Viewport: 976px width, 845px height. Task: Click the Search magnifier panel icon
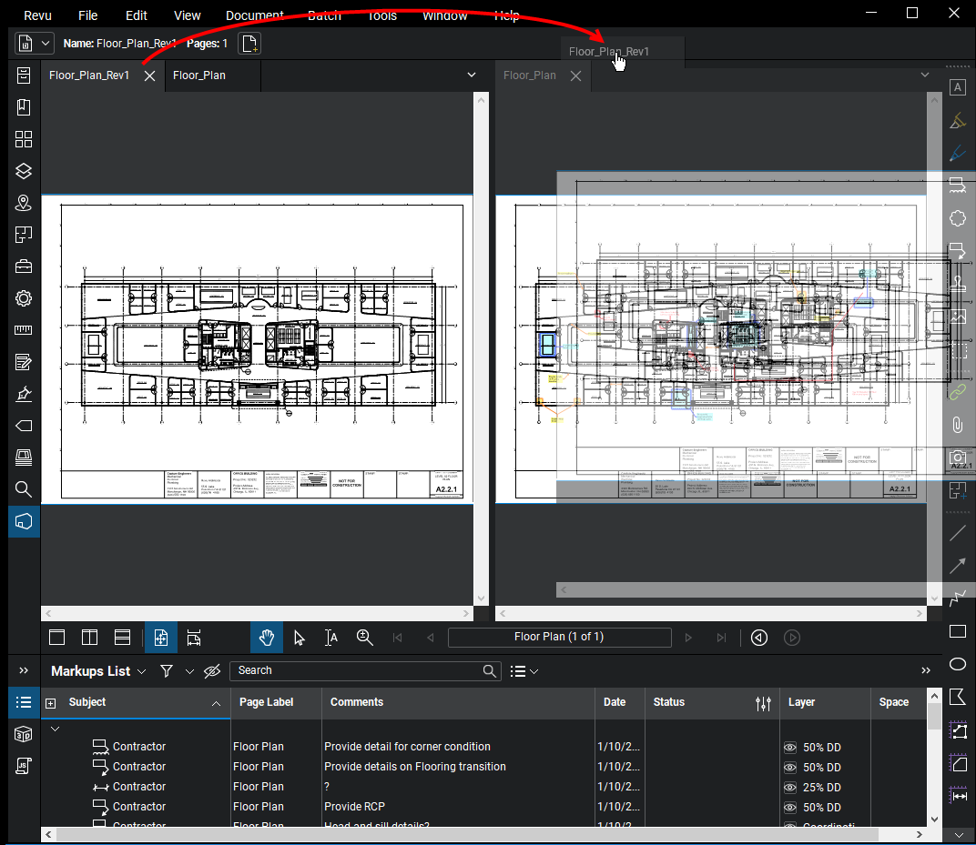24,489
